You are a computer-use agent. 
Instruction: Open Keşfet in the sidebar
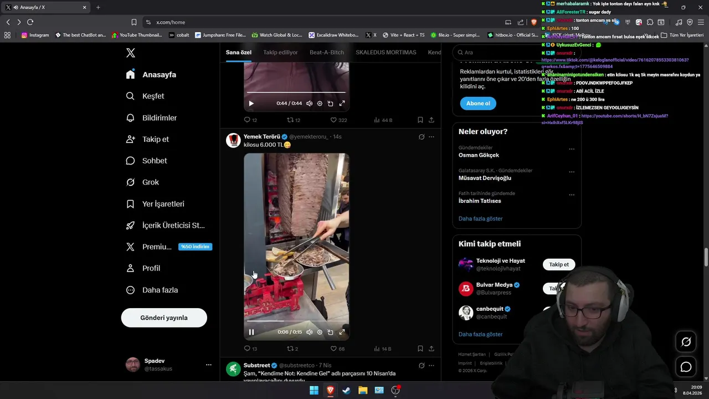145,96
